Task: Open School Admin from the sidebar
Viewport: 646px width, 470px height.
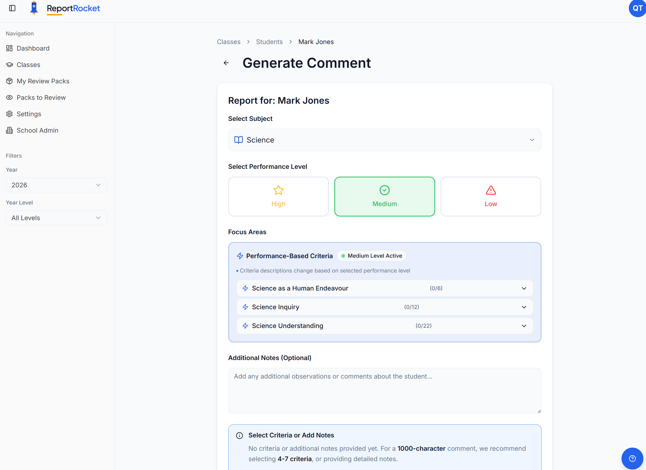Action: (37, 130)
